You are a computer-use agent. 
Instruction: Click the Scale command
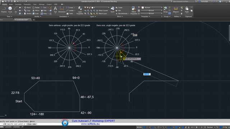tap(36, 14)
